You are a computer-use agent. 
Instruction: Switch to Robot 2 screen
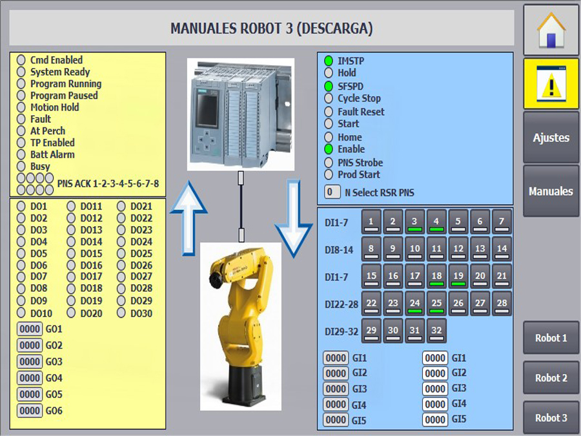551,378
